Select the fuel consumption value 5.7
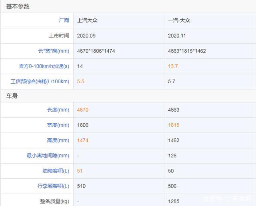The image size is (256, 206). (172, 82)
